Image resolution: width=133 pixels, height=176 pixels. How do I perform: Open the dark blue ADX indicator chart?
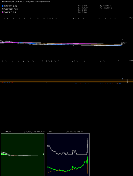68,155
